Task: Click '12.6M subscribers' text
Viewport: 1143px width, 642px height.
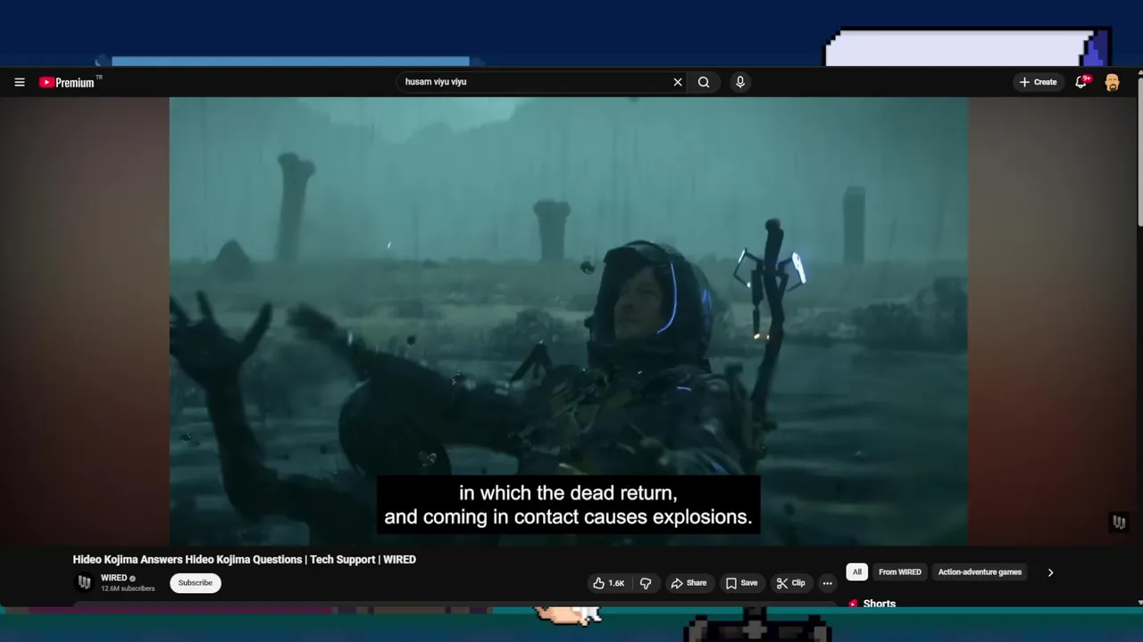Action: tap(128, 588)
